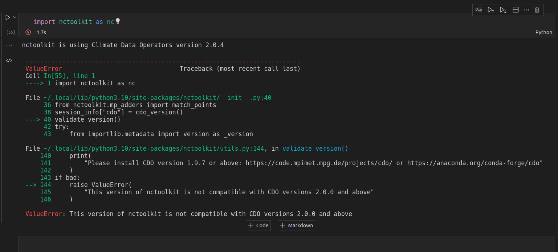Delete the cell with the trash icon
Screen dimensions: 558x252
coord(537,10)
